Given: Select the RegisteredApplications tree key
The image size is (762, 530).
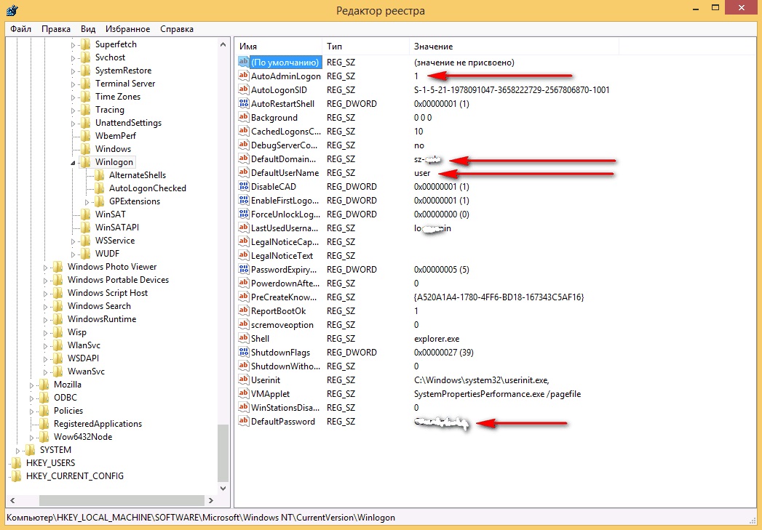Looking at the screenshot, I should tap(98, 424).
